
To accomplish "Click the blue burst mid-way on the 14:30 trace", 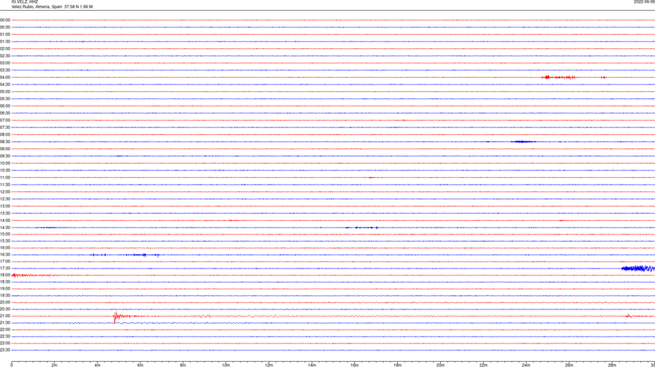I will coord(362,228).
